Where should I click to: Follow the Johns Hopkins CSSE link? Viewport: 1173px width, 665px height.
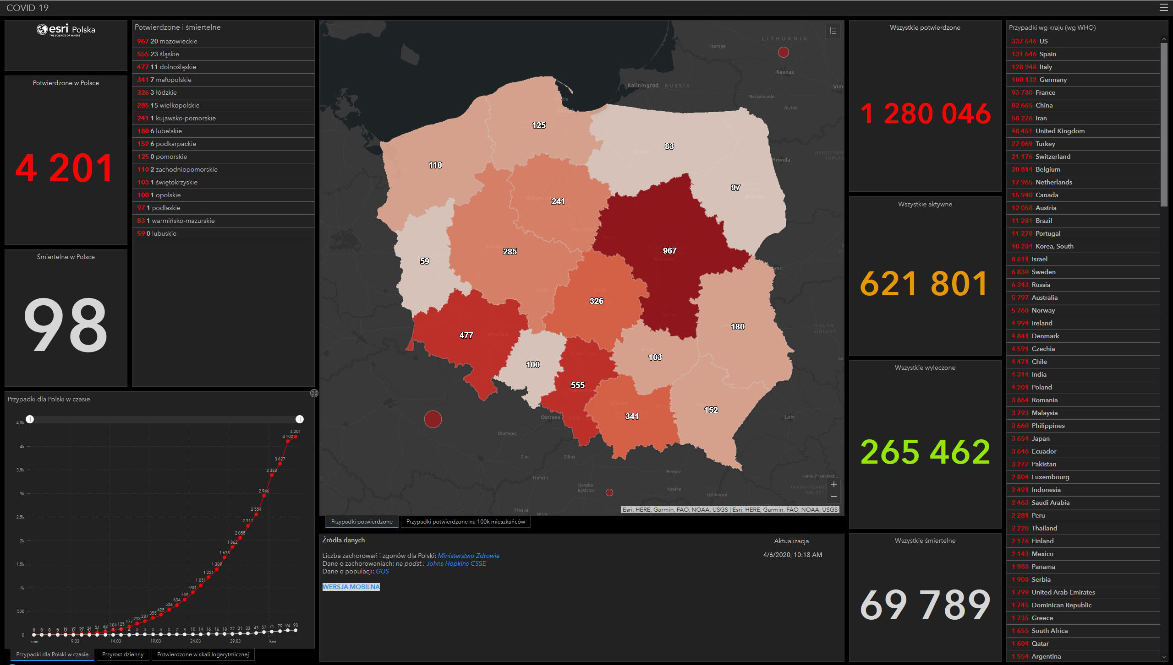(456, 563)
